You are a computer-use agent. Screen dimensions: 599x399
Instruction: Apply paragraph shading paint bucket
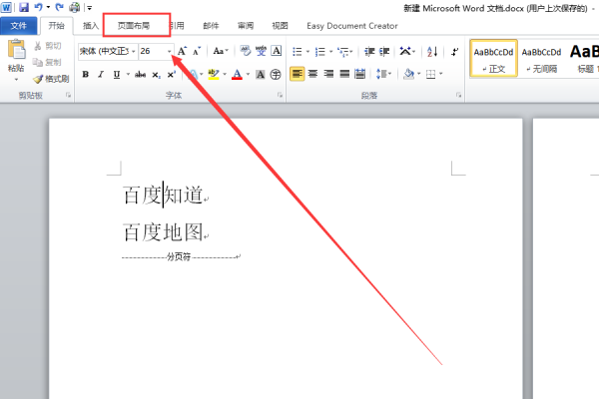point(408,74)
